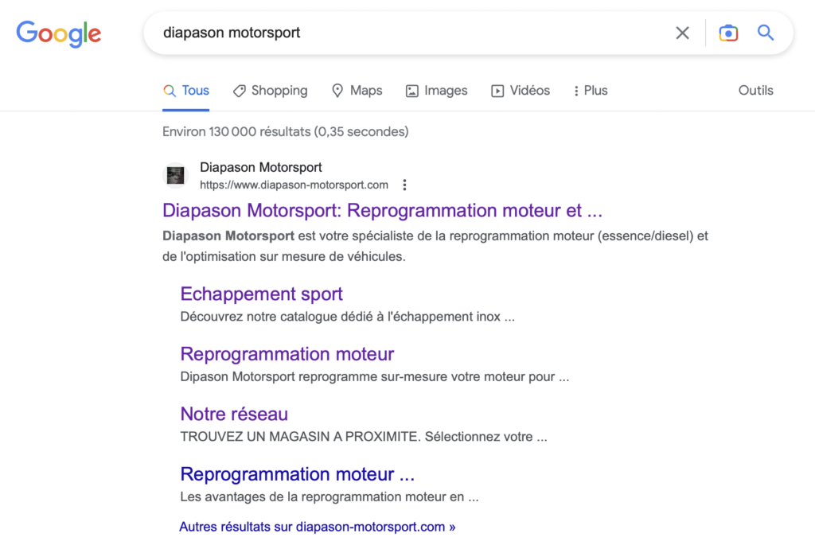Open the main Diapason Motorsport: Reprogrammation moteur result

382,210
